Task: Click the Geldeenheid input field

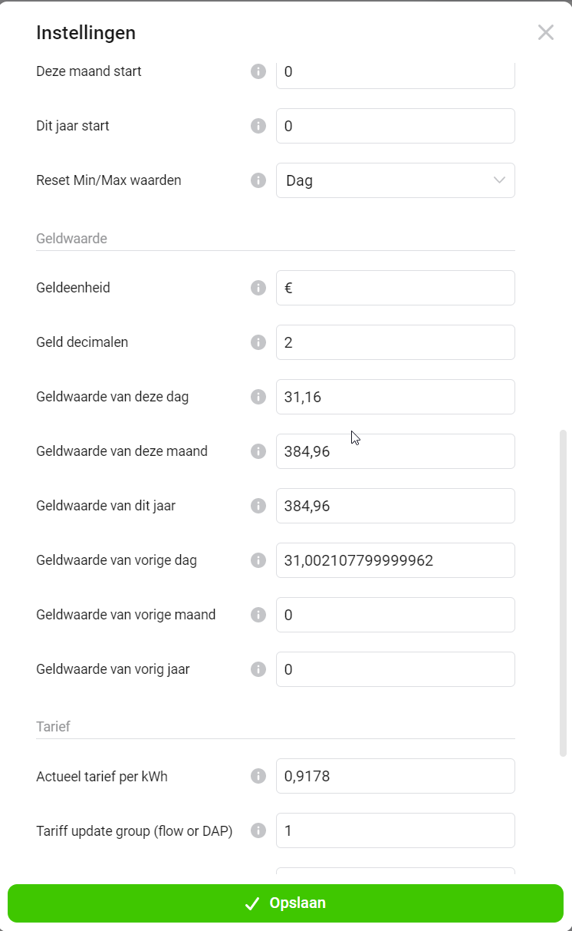Action: [395, 288]
